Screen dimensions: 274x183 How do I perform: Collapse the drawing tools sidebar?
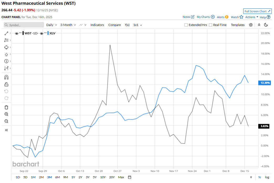[6, 130]
